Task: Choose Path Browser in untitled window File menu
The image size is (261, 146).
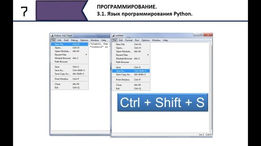Action: click(x=131, y=62)
